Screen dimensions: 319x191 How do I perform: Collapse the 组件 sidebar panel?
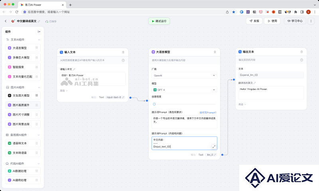tap(39, 32)
